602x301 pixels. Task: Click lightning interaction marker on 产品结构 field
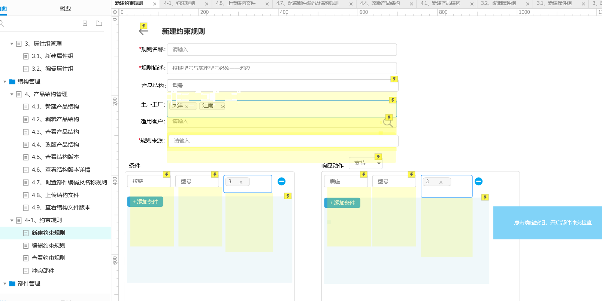pyautogui.click(x=394, y=79)
